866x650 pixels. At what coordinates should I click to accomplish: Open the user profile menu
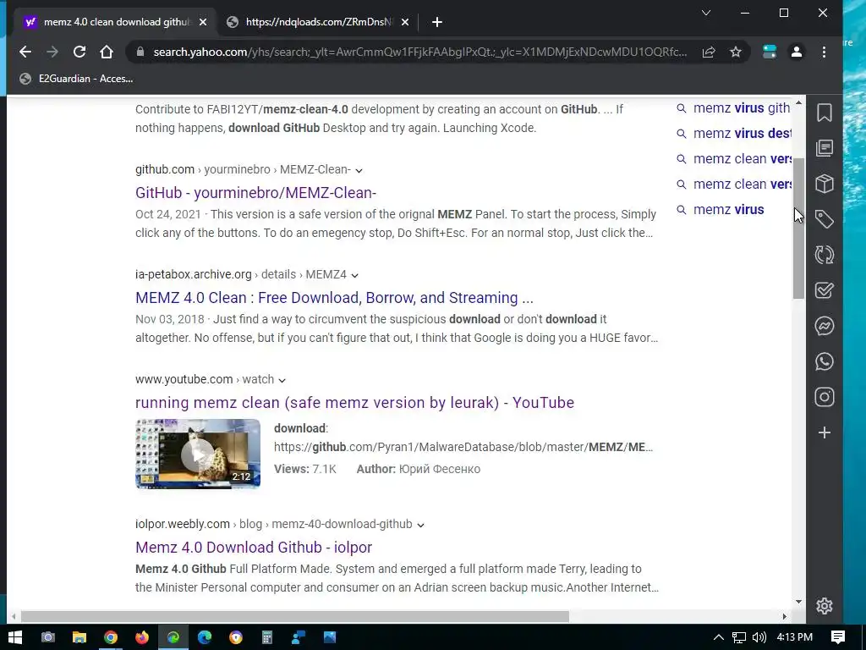(797, 52)
